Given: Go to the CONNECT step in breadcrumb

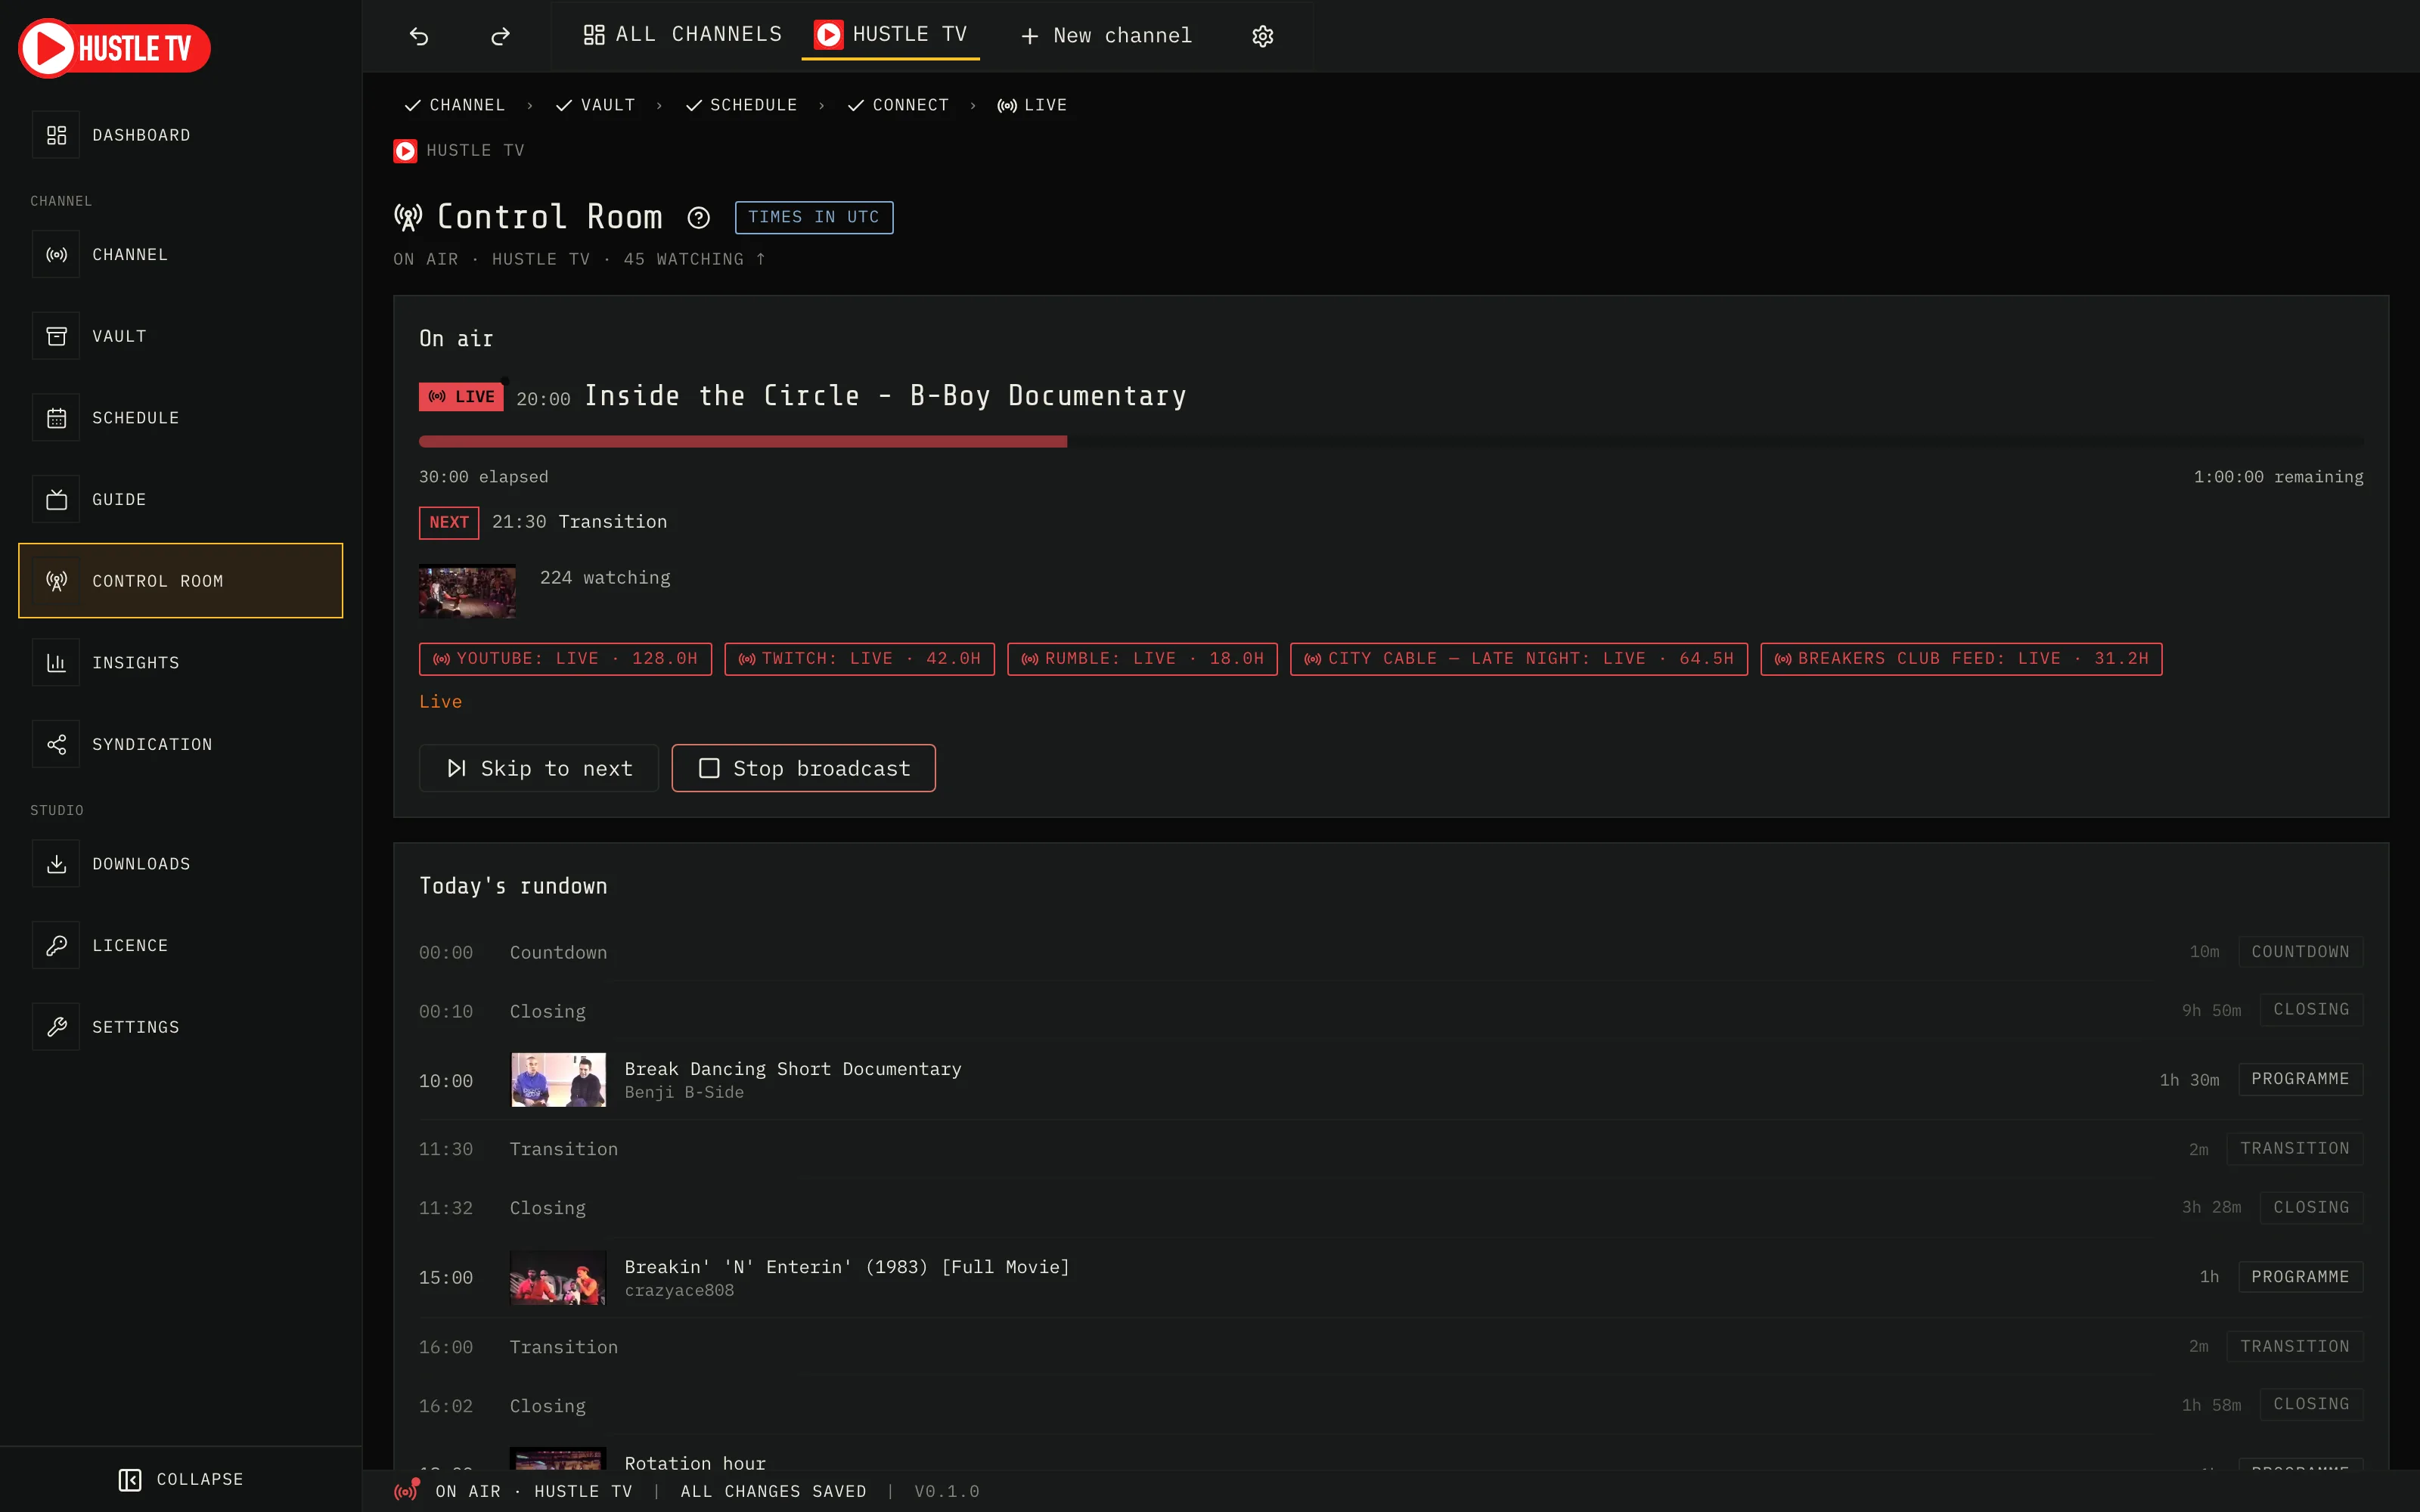Looking at the screenshot, I should click(x=898, y=105).
